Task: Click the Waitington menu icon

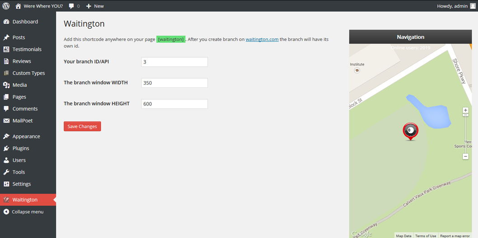Action: 6,200
